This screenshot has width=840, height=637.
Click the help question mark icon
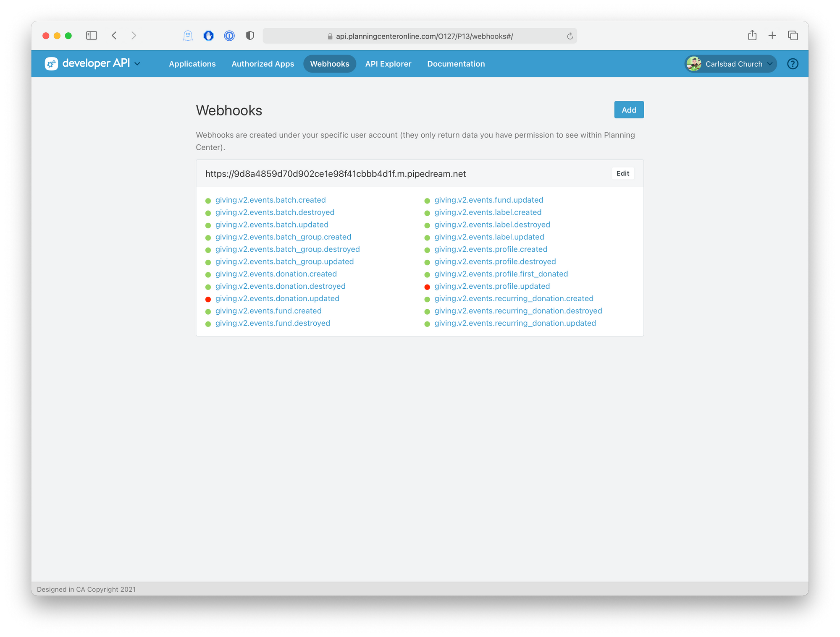pos(793,64)
